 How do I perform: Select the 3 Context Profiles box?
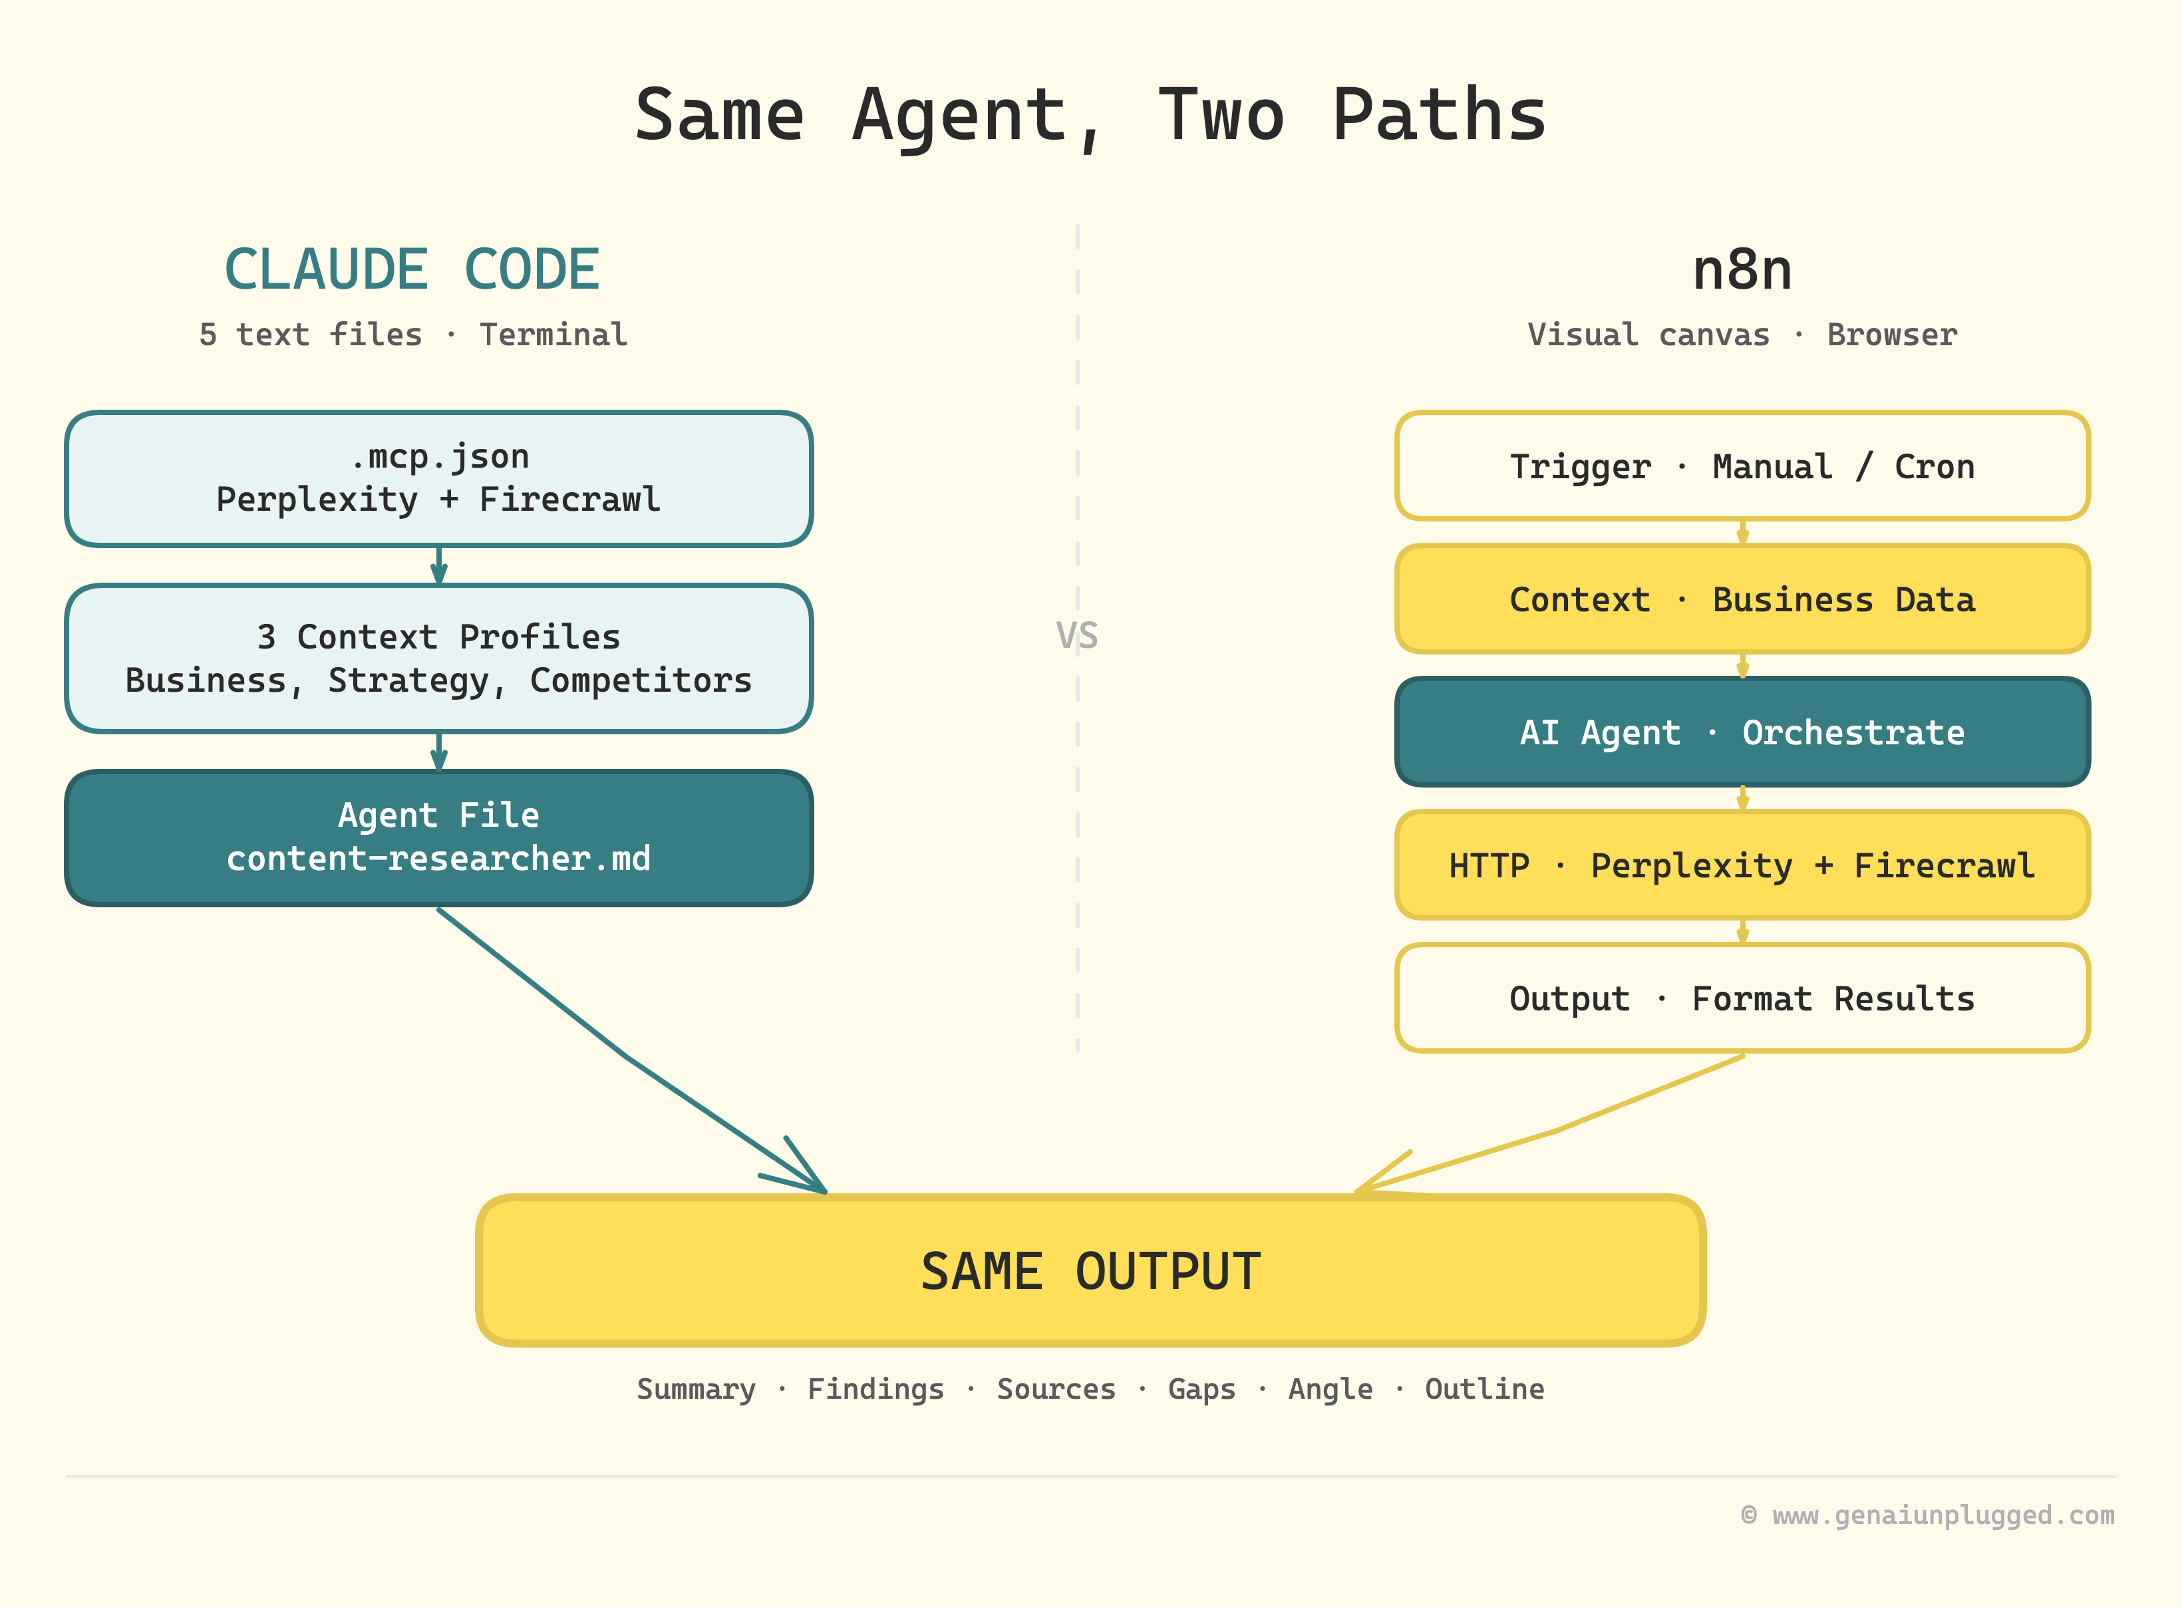[438, 658]
